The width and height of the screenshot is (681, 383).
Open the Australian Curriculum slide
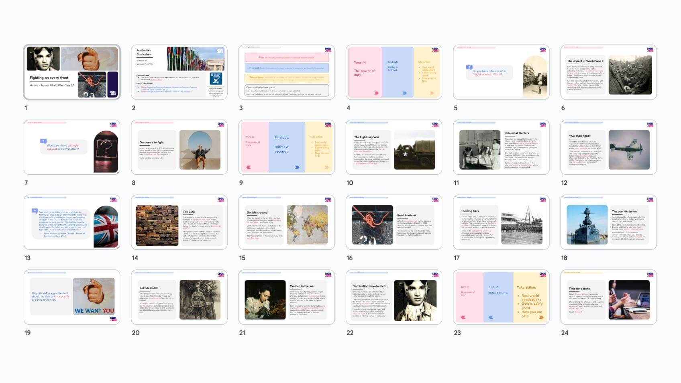[179, 72]
